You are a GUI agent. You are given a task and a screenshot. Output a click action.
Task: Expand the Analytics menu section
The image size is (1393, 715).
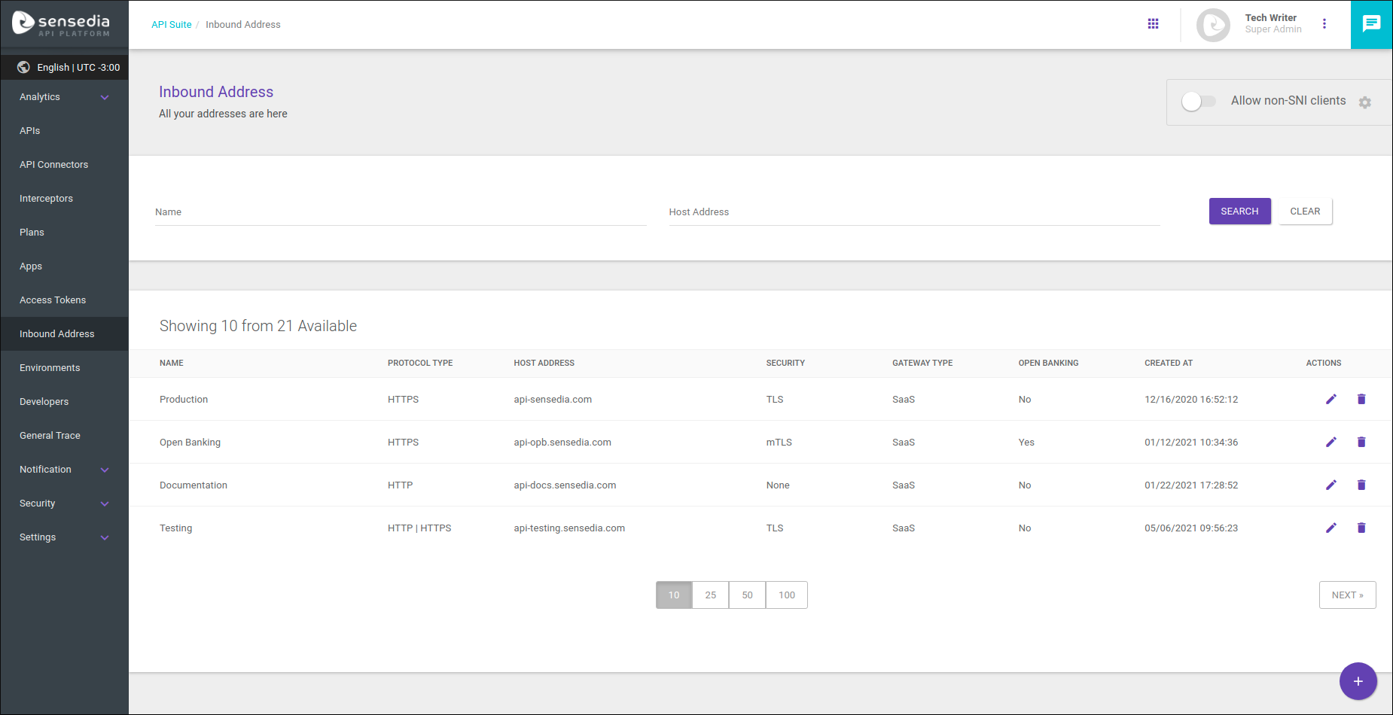tap(64, 96)
